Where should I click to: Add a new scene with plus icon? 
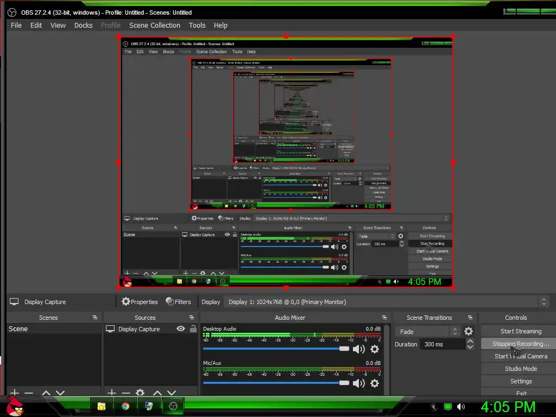coord(15,392)
